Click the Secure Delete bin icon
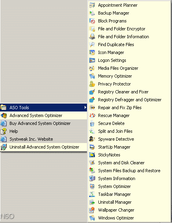 click(x=92, y=123)
